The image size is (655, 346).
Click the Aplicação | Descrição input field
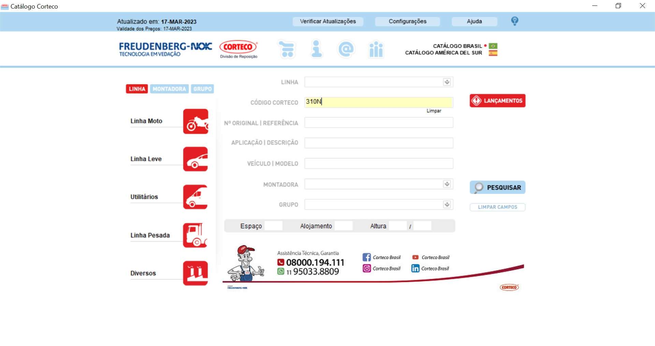click(379, 143)
